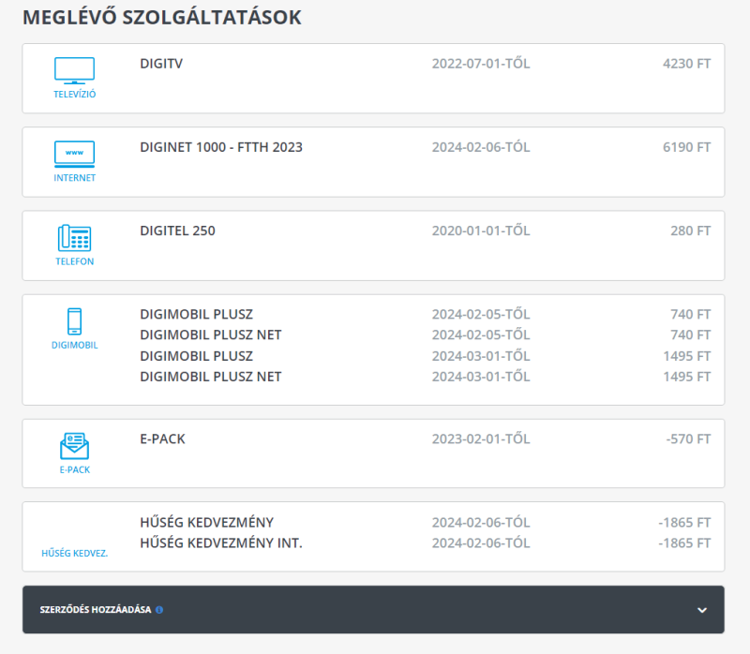Click the 2022-07-01-TŐL date
Viewport: 750px width, 654px height.
(481, 64)
